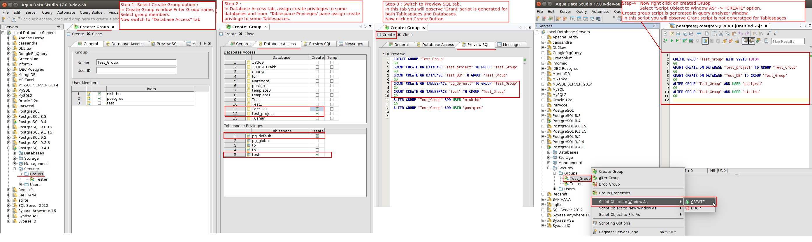The image size is (812, 242).
Task: Close the Create: Group tab in step-2 panel
Action: (266, 27)
